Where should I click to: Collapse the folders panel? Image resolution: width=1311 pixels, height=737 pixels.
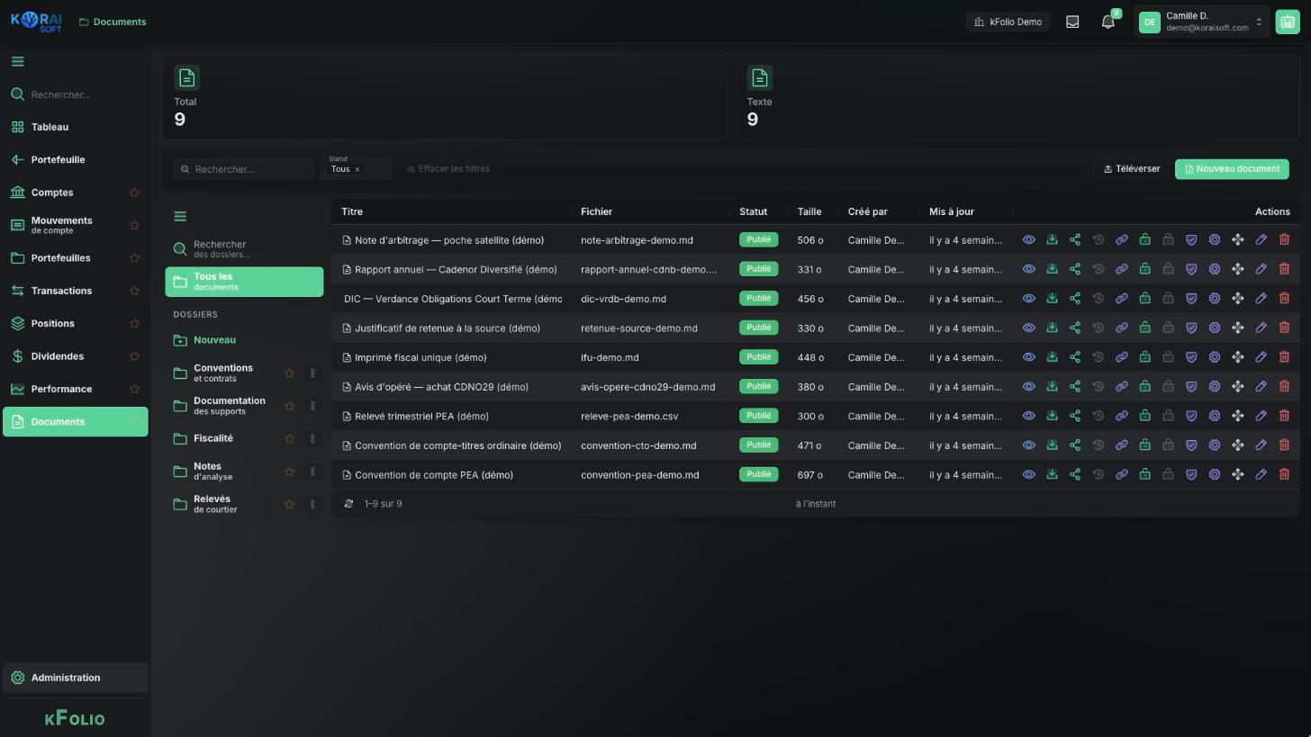tap(180, 216)
